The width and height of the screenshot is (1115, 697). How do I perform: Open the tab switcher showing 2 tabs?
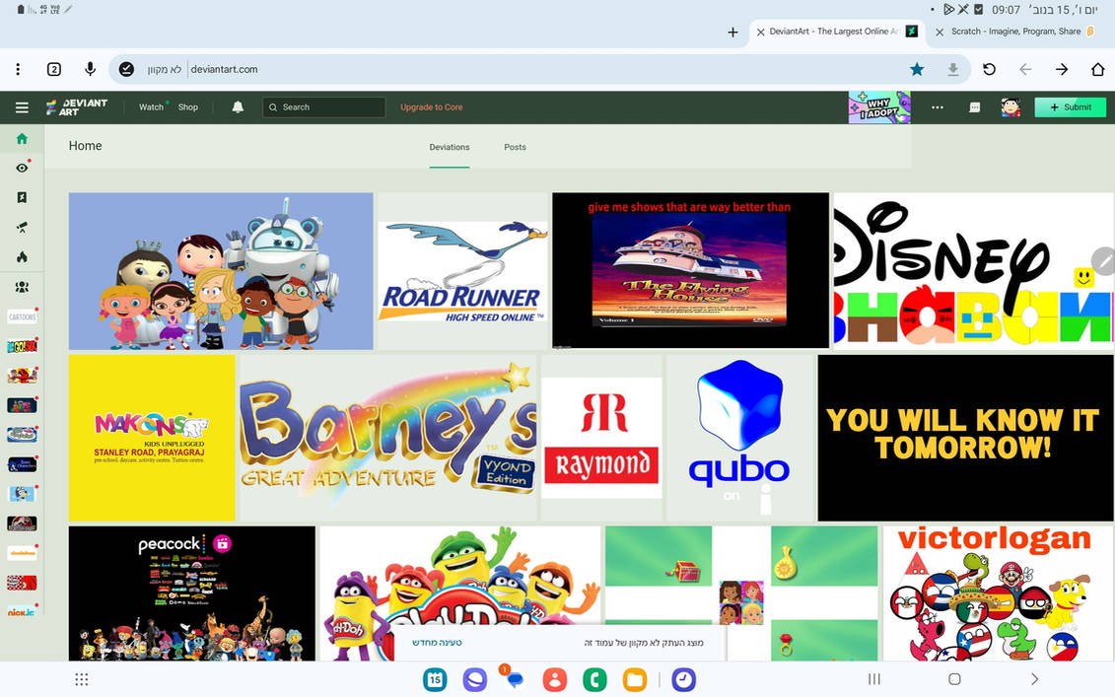54,69
